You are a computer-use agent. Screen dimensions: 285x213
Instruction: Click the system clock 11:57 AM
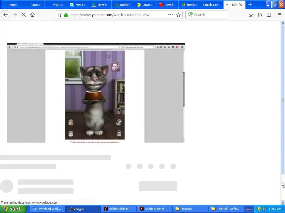[x=275, y=209]
